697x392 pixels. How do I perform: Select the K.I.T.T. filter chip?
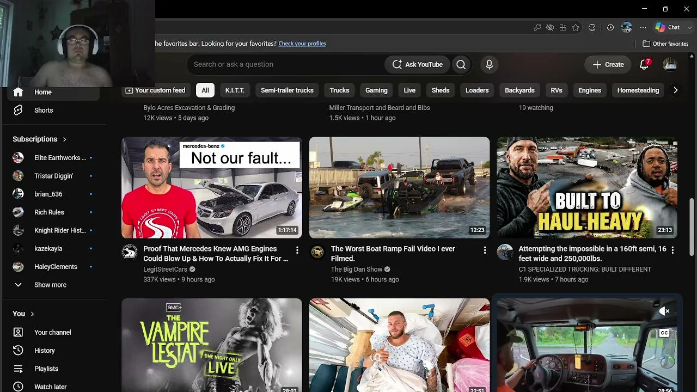click(235, 90)
